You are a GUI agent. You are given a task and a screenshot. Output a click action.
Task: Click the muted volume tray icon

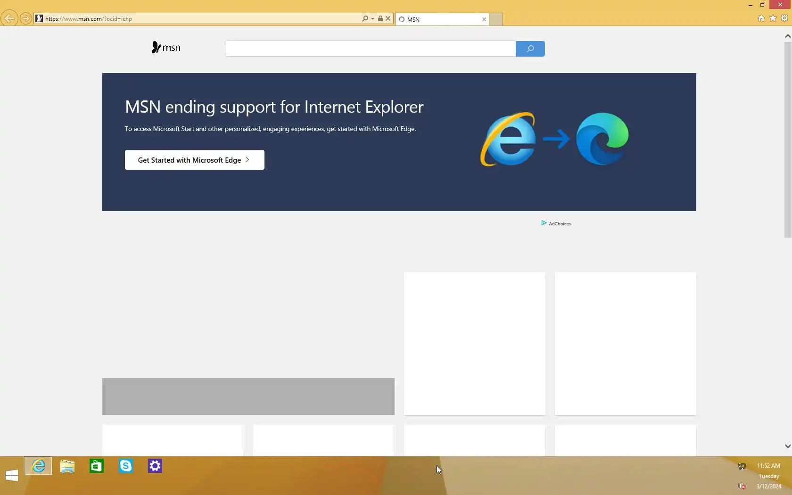pos(742,486)
